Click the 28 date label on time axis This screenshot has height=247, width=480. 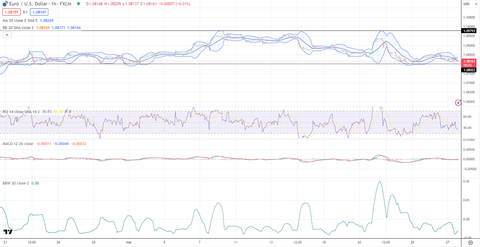pos(94,242)
